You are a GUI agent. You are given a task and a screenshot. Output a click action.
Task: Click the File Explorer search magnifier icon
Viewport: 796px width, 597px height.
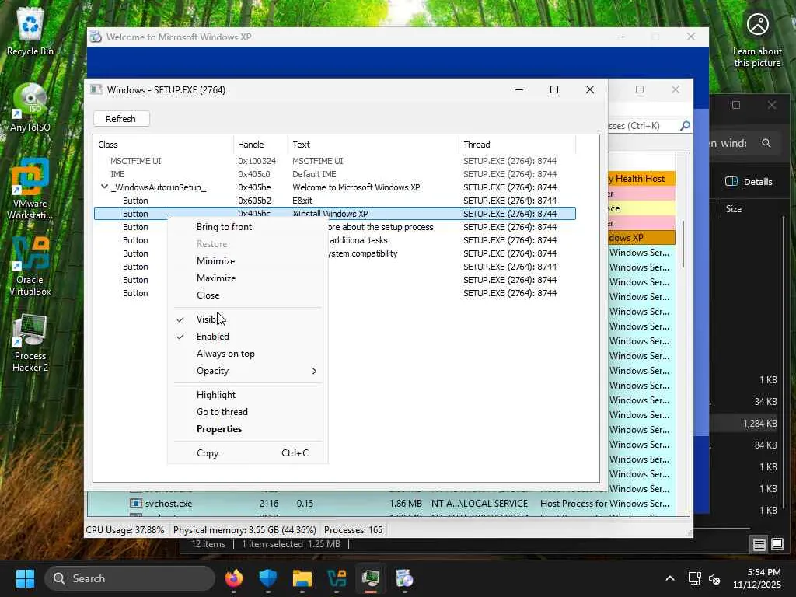[766, 143]
